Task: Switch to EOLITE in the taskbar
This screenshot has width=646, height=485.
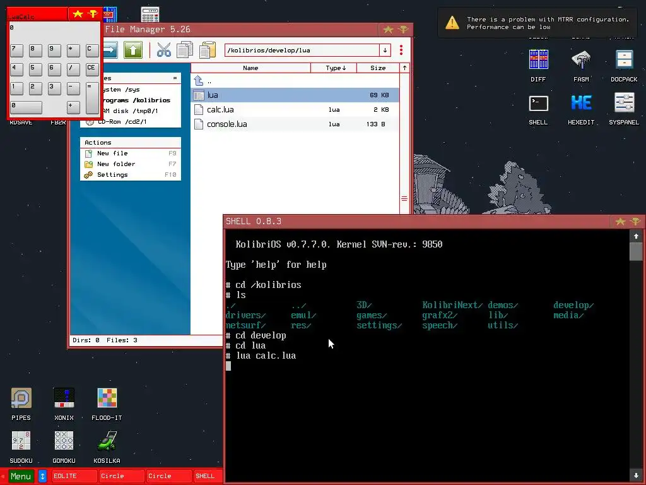Action: 74,476
